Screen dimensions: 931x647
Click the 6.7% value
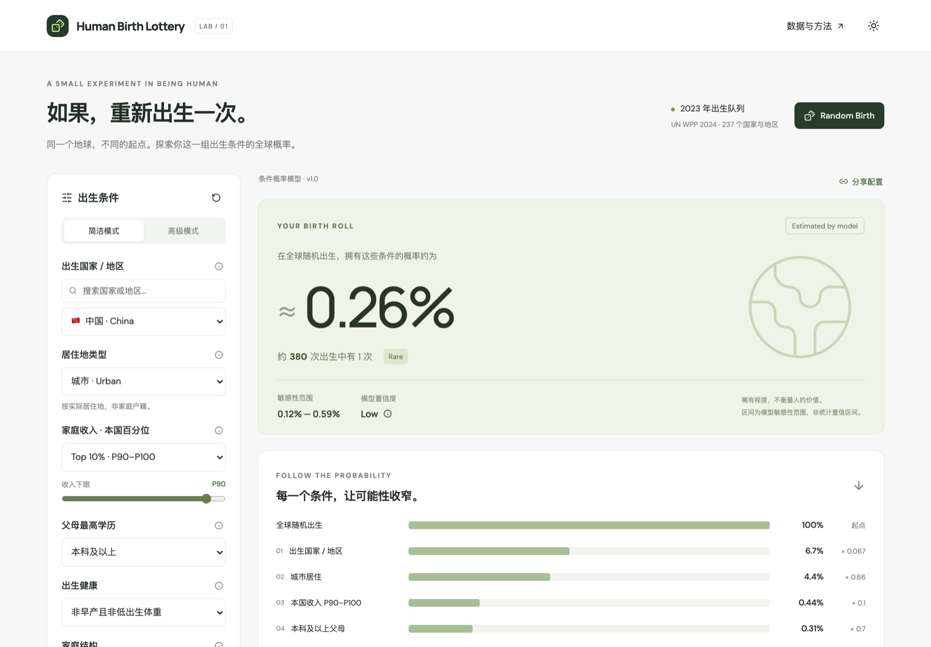pyautogui.click(x=814, y=551)
